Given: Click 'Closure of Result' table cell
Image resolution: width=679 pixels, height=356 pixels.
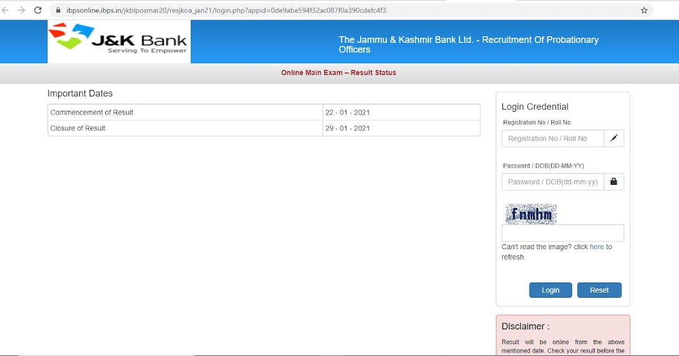Looking at the screenshot, I should (185, 128).
